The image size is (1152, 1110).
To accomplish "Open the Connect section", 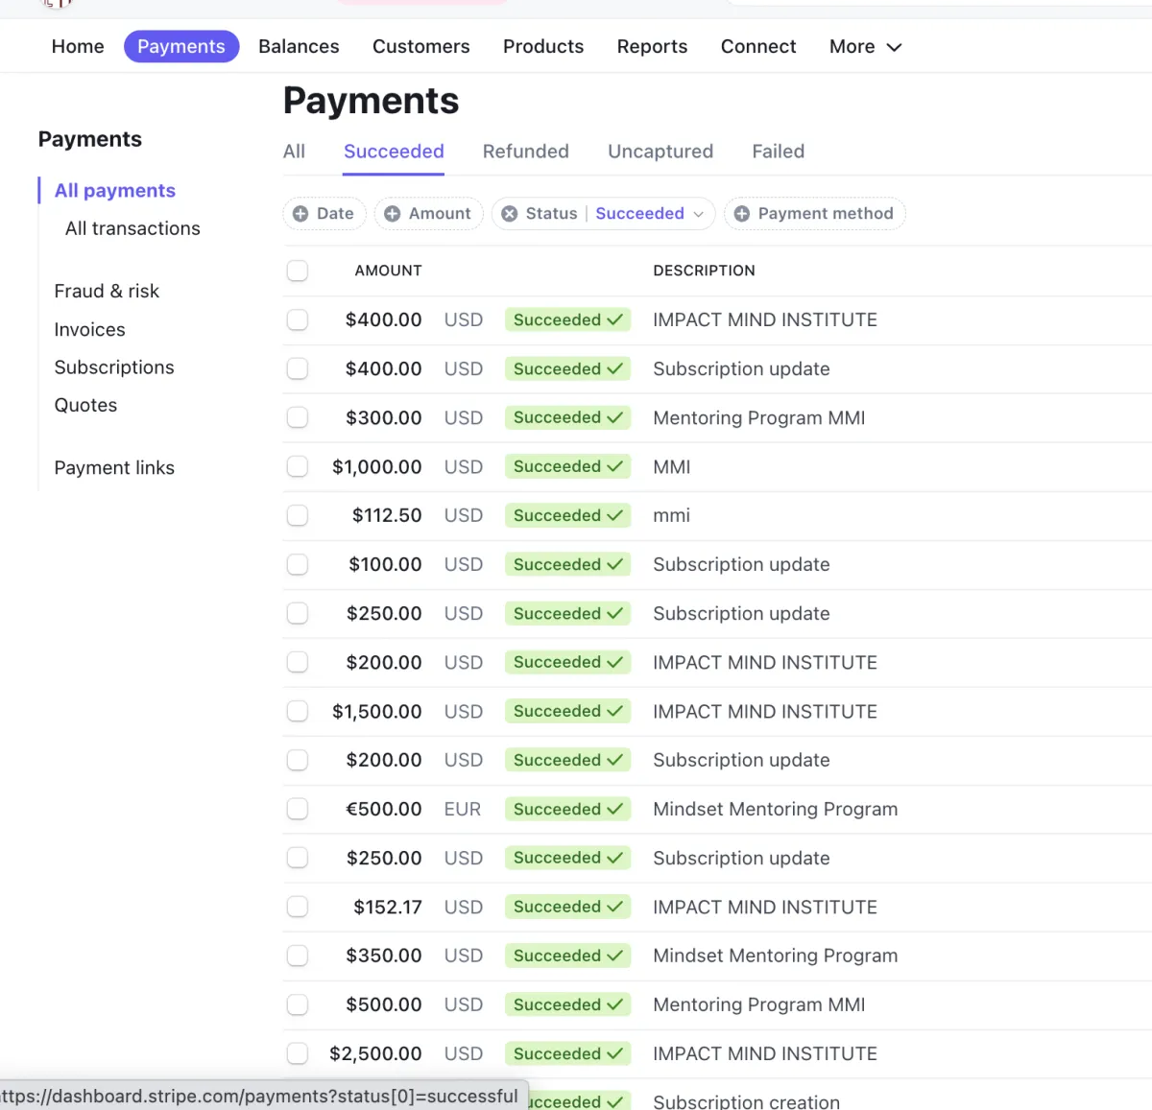I will coord(758,47).
